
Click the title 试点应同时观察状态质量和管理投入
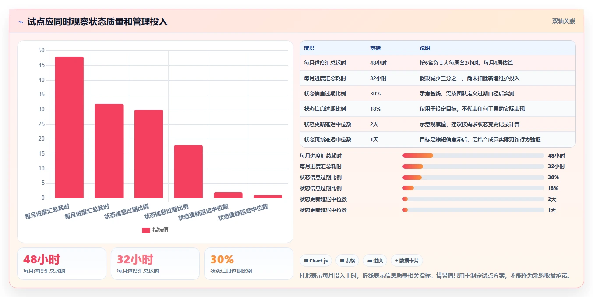(97, 21)
